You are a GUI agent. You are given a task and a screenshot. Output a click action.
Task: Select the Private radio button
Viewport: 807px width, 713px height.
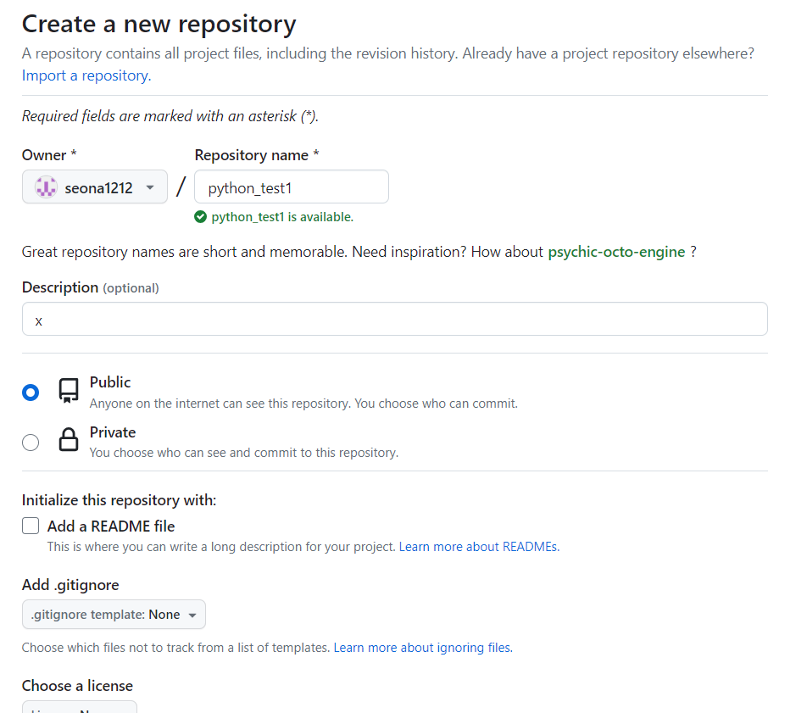(31, 443)
